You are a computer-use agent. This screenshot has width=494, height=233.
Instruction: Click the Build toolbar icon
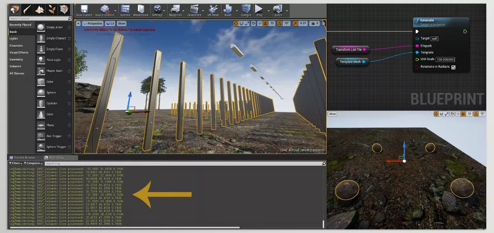click(x=228, y=9)
